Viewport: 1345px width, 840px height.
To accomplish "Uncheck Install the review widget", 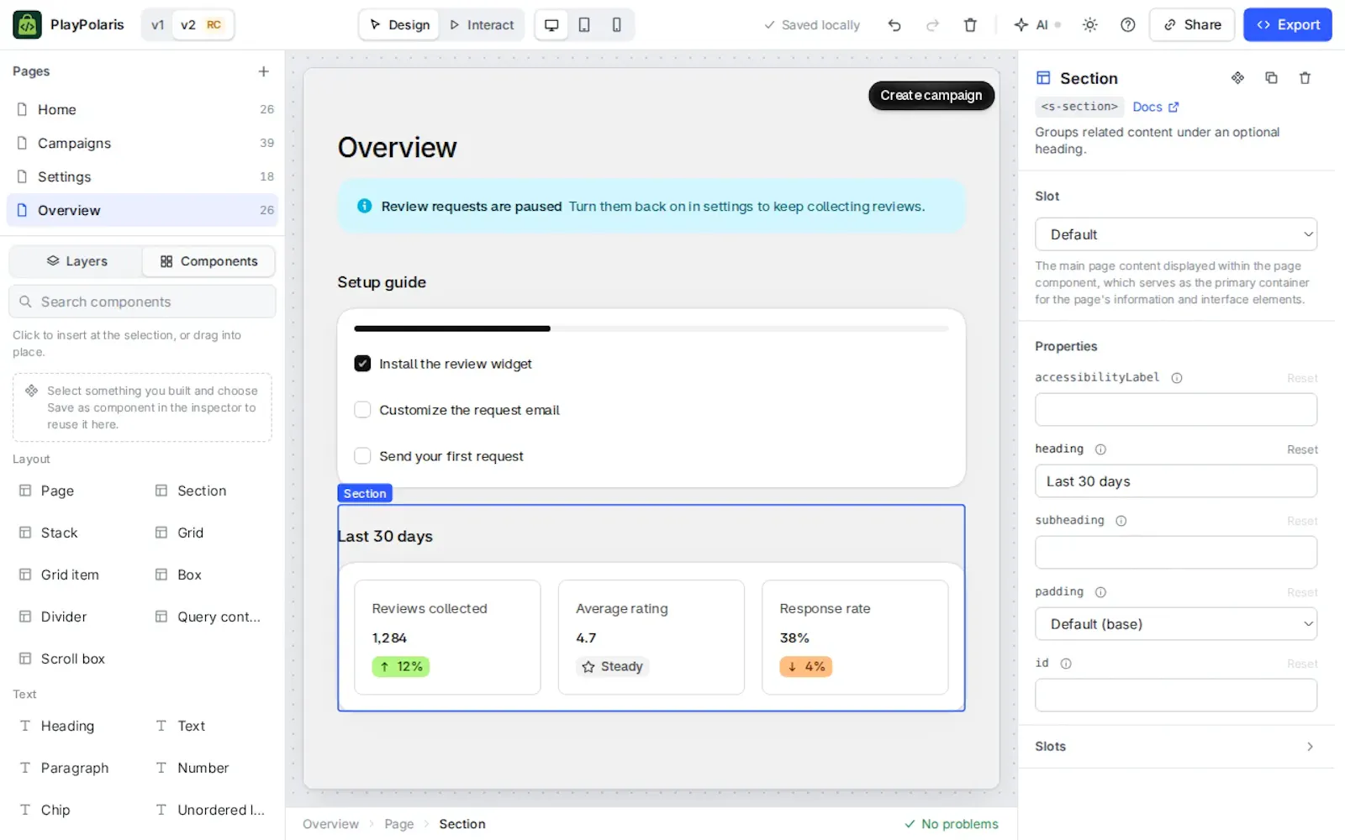I will (x=362, y=364).
